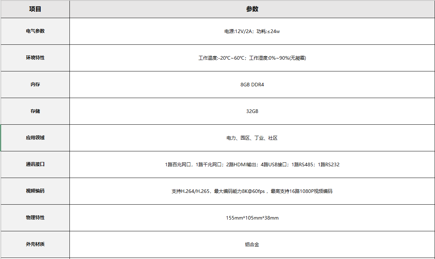Image resolution: width=435 pixels, height=259 pixels.
Task: Click the 应用领域 label cell
Action: point(35,138)
